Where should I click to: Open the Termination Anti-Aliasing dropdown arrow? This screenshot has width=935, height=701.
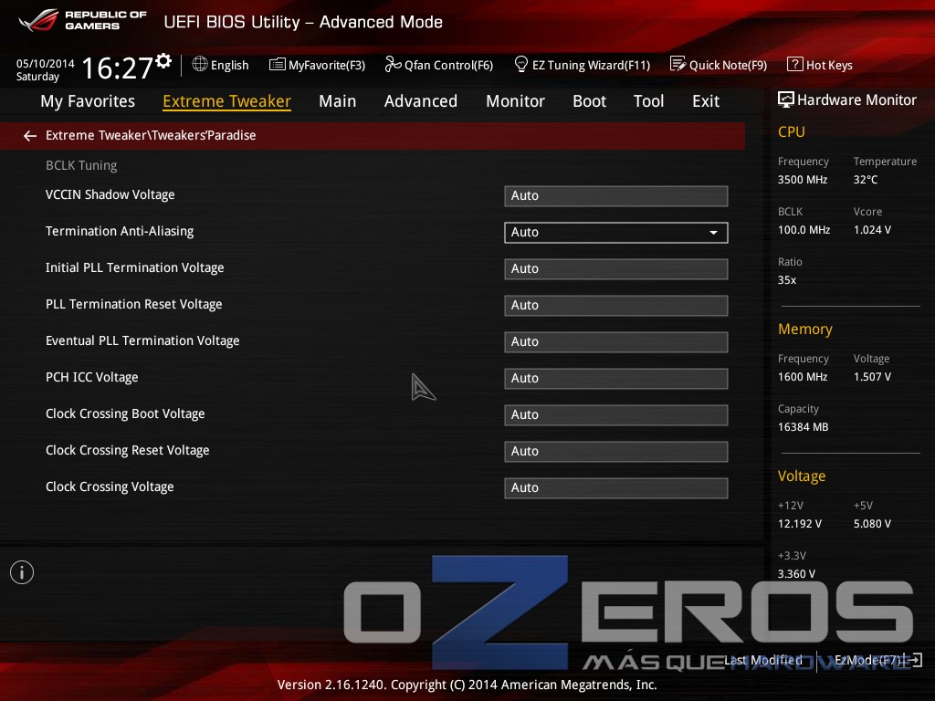(x=713, y=233)
